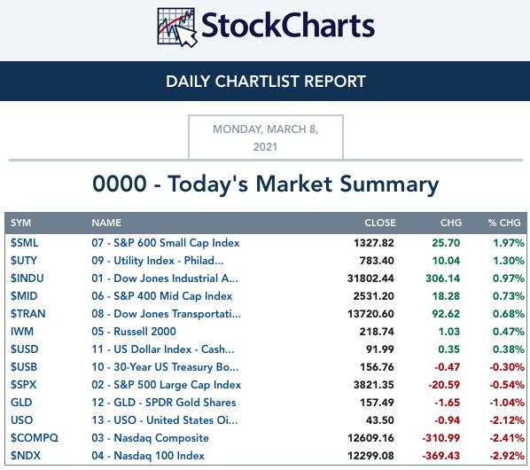
Task: Click the $USD symbol link
Action: tap(24, 349)
